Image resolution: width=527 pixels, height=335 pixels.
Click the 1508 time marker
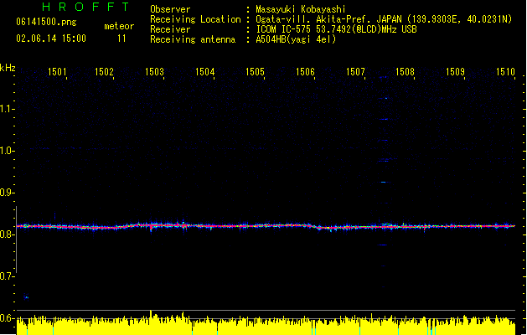405,72
